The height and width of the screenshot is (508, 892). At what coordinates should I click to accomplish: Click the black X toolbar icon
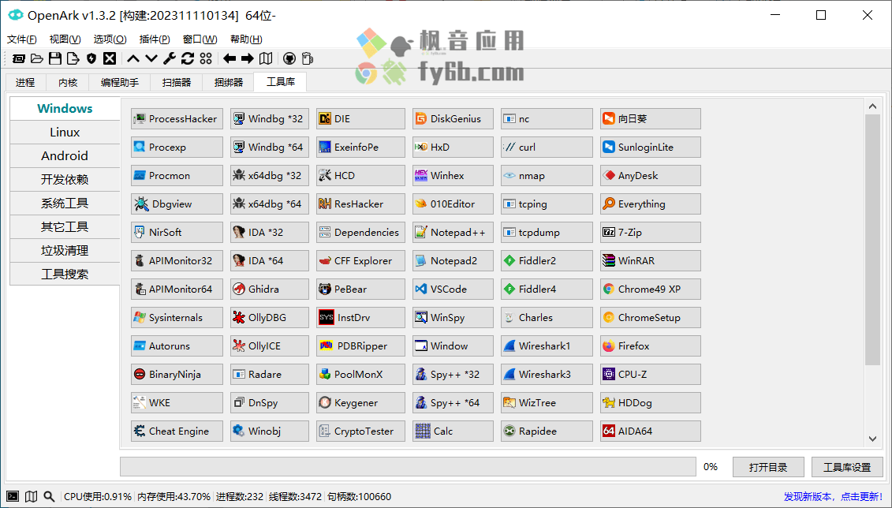tap(110, 58)
